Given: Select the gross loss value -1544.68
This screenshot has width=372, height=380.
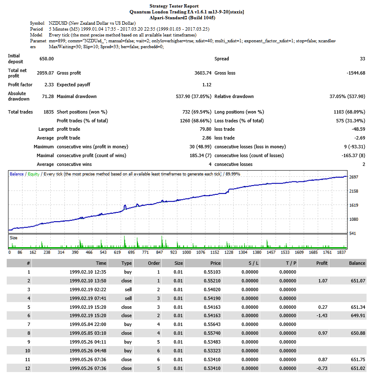Looking at the screenshot, I should [x=356, y=73].
